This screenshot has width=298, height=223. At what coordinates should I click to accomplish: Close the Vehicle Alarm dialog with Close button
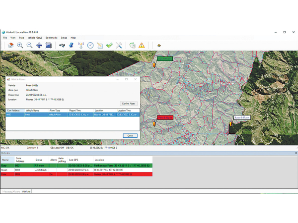pyautogui.click(x=130, y=135)
